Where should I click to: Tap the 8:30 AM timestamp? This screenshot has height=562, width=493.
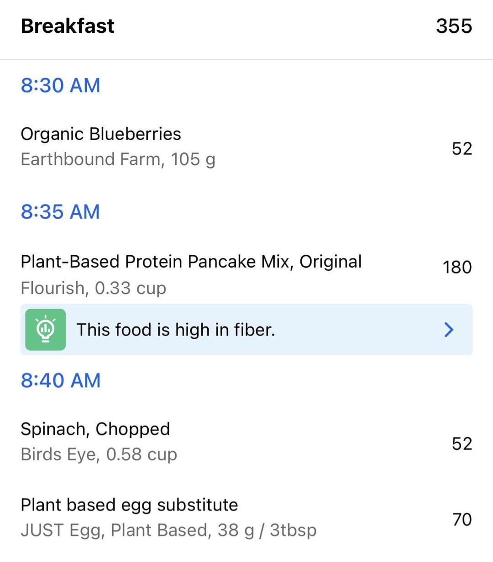coord(60,85)
